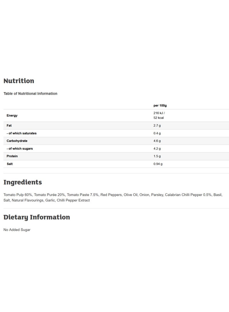Select the Protein row label

[x=12, y=156]
